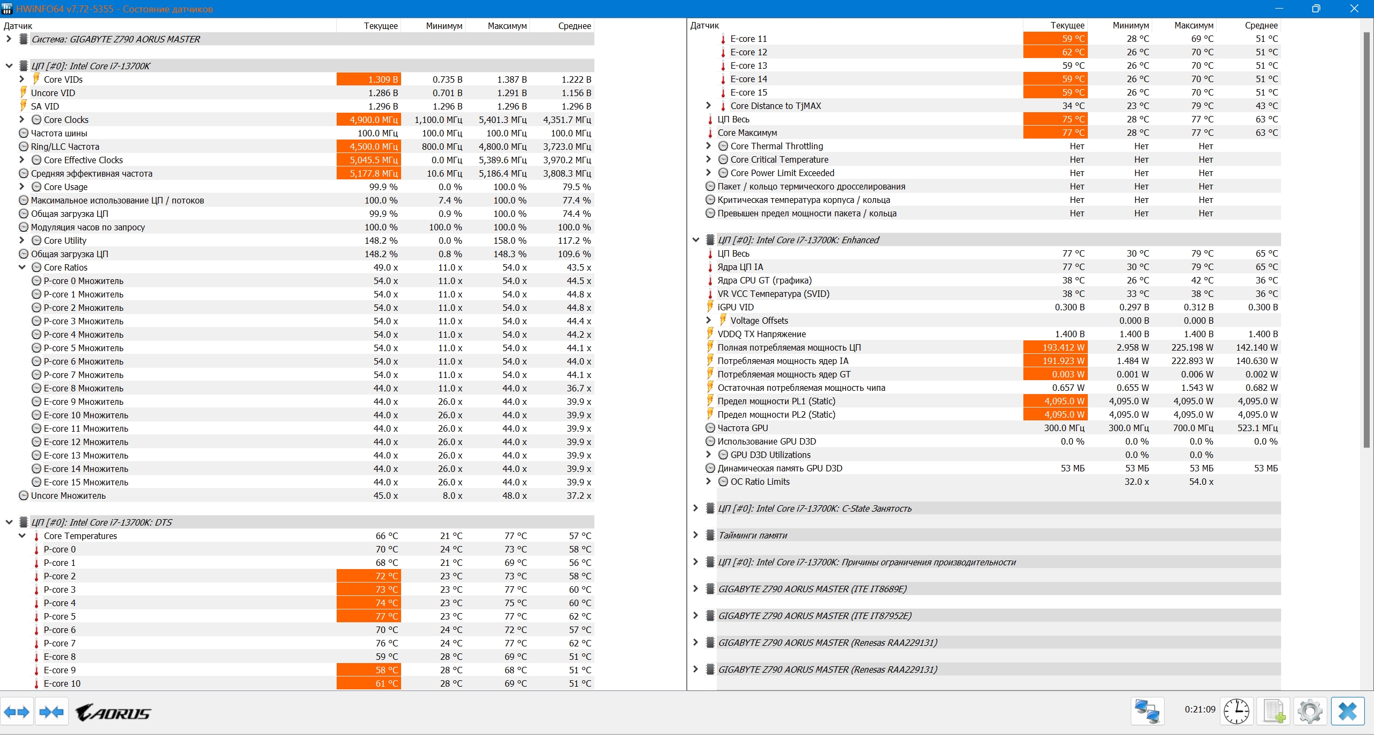Select the P-core 5 temperature row
This screenshot has height=735, width=1374.
coord(60,616)
